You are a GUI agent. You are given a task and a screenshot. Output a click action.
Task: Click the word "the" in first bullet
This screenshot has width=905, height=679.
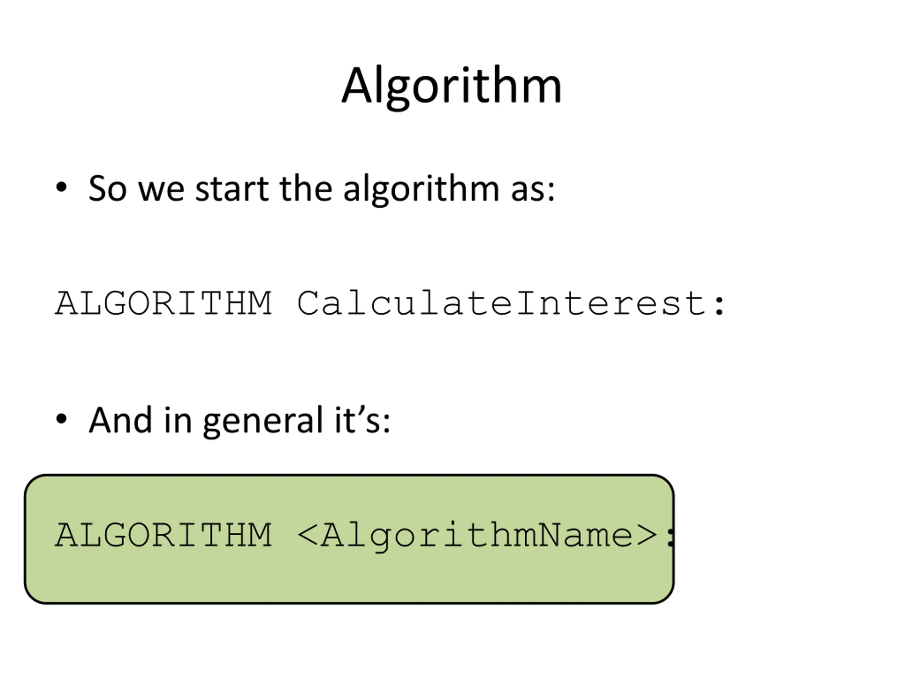(306, 189)
